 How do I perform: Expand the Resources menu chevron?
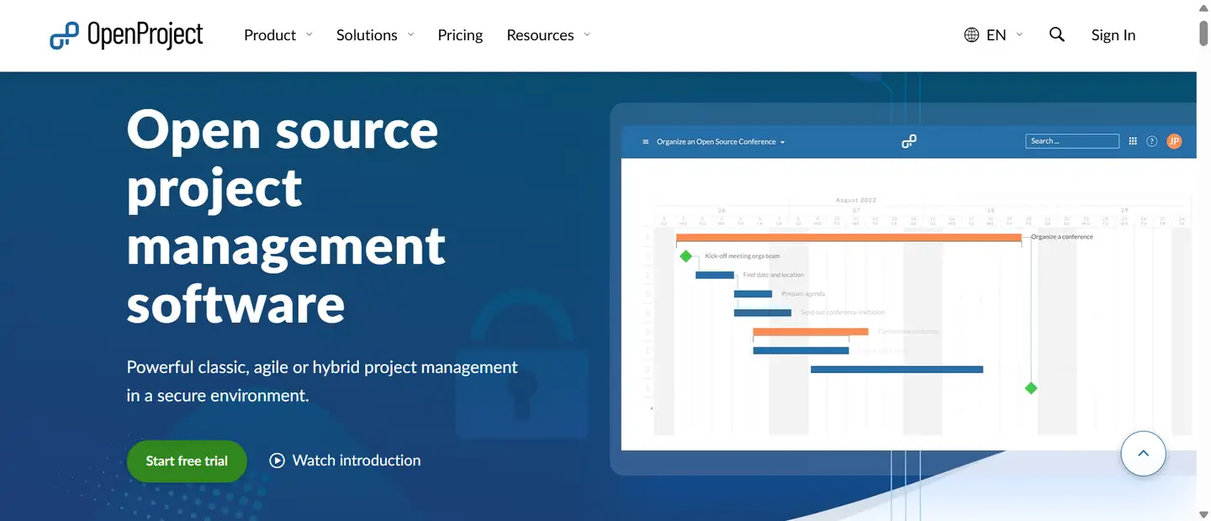point(587,34)
